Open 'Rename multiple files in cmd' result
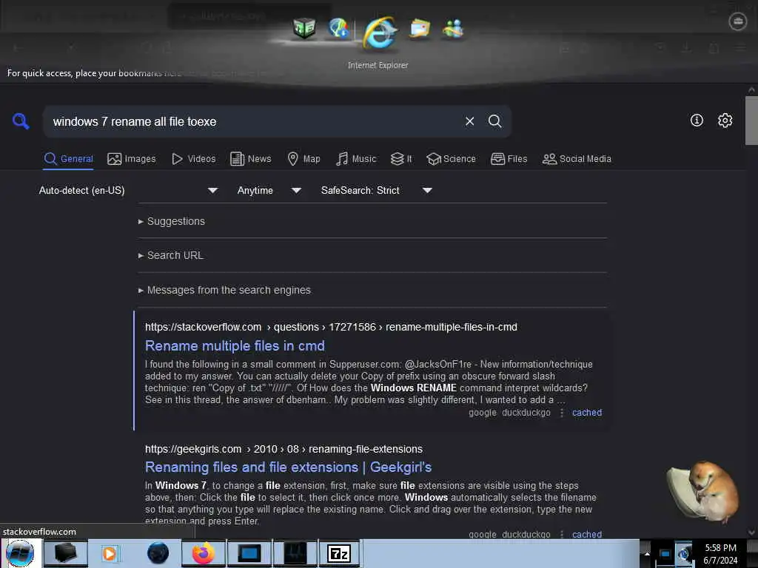758x568 pixels. pyautogui.click(x=235, y=346)
